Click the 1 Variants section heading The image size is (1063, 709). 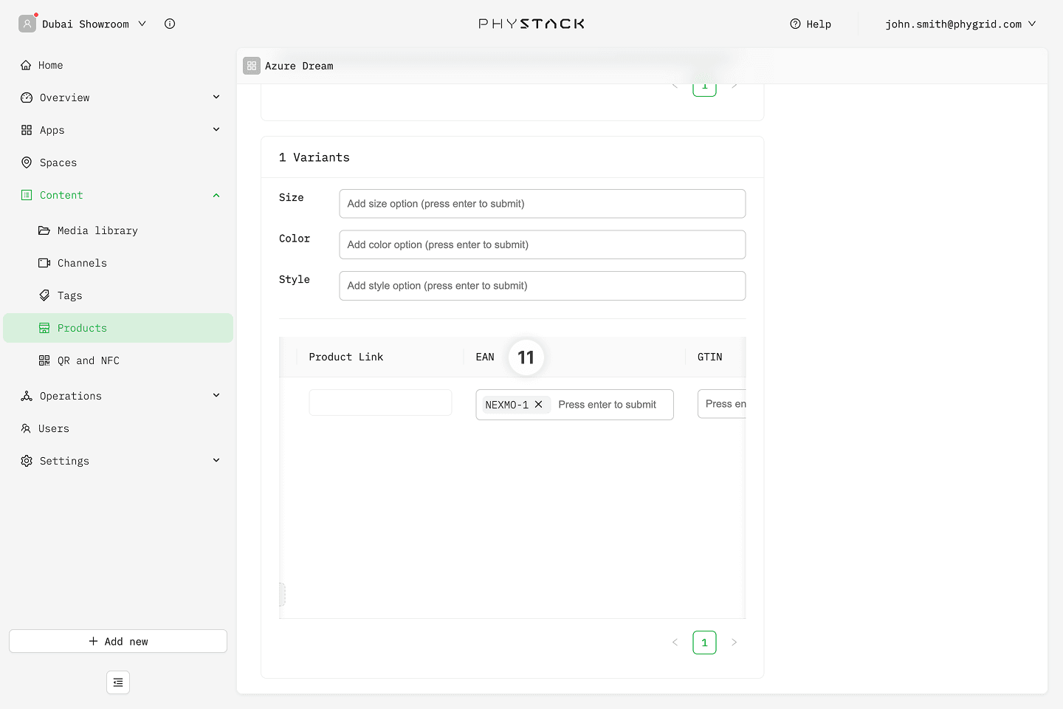coord(314,157)
